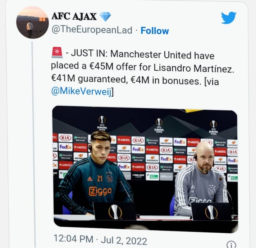Click the Europa League trophy logo on right laptop

(211, 212)
